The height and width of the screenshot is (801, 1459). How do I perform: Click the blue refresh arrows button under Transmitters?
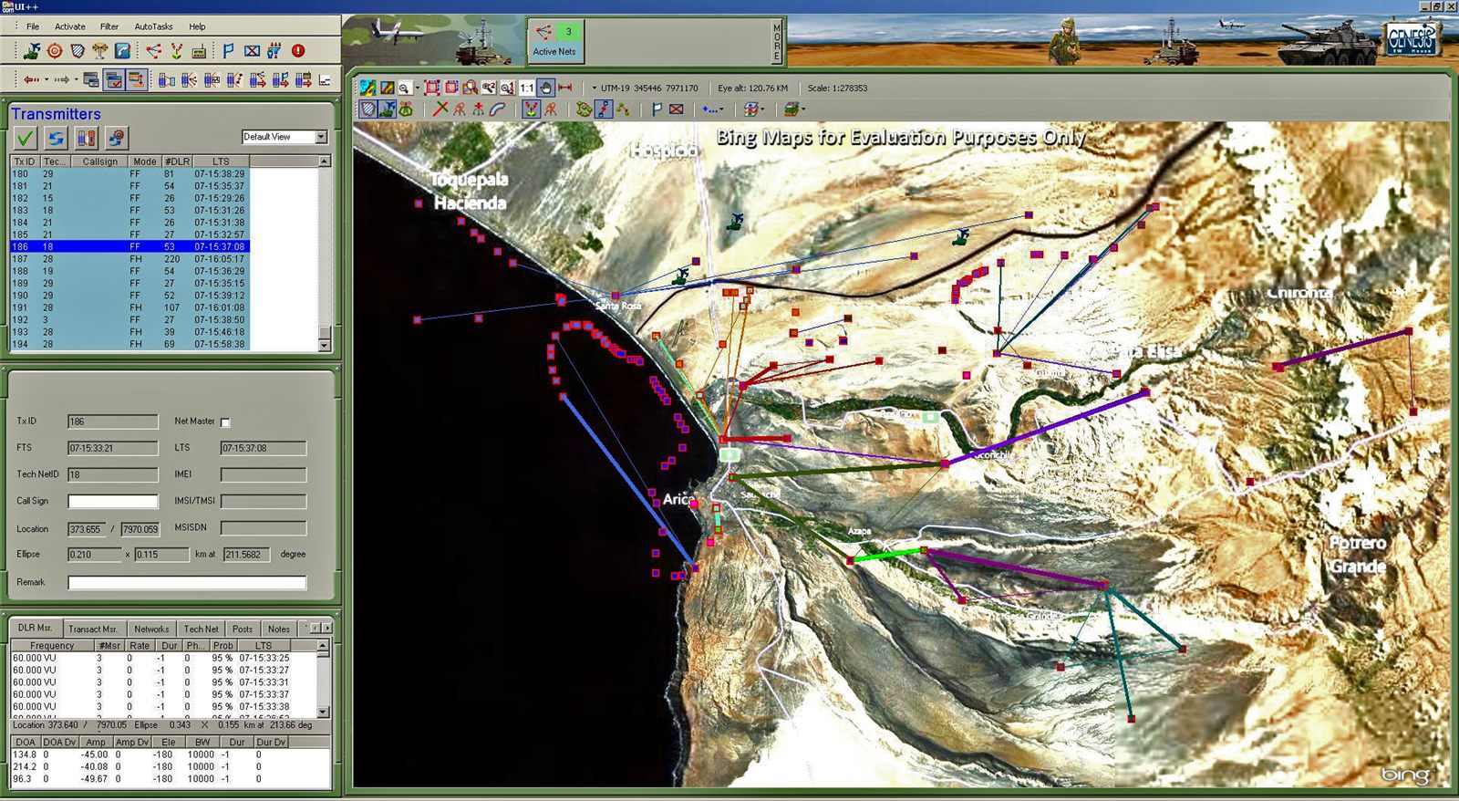point(56,138)
